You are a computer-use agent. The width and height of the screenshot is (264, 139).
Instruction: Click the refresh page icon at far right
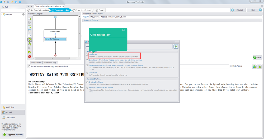[x=259, y=67]
